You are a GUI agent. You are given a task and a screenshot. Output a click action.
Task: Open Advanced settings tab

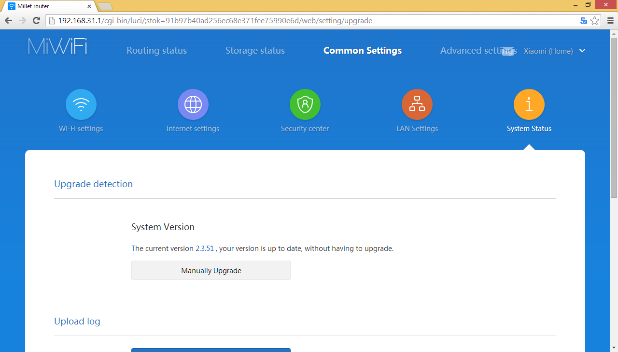(478, 51)
